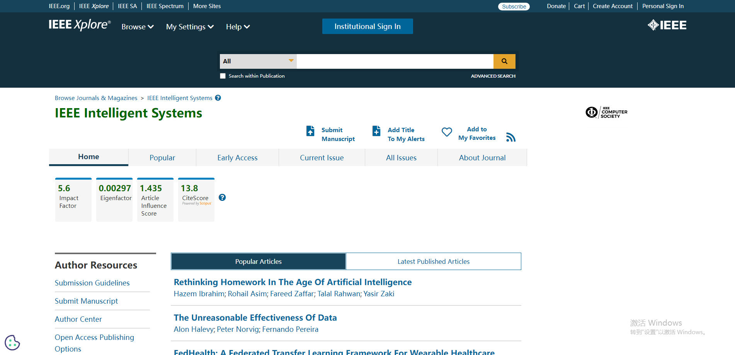
Task: Click the IEEE Xplore logo
Action: [x=80, y=25]
